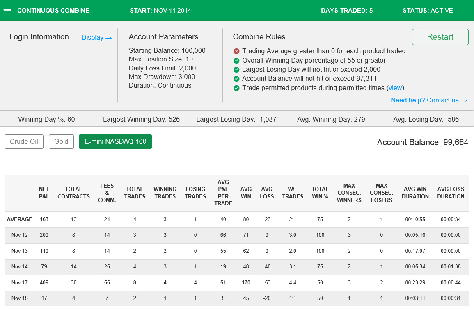
Task: Click the Daily Loss Limit: 2,000 parameter
Action: pyautogui.click(x=162, y=68)
